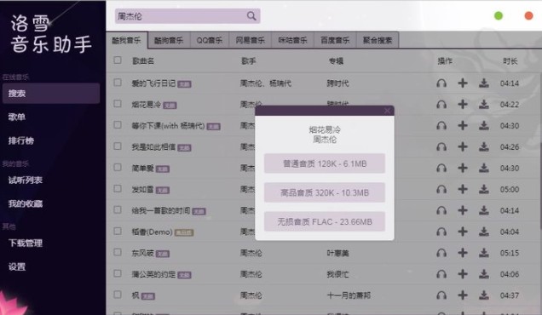Add 烟花易冷 using the plus icon
This screenshot has height=315, width=542.
click(463, 104)
